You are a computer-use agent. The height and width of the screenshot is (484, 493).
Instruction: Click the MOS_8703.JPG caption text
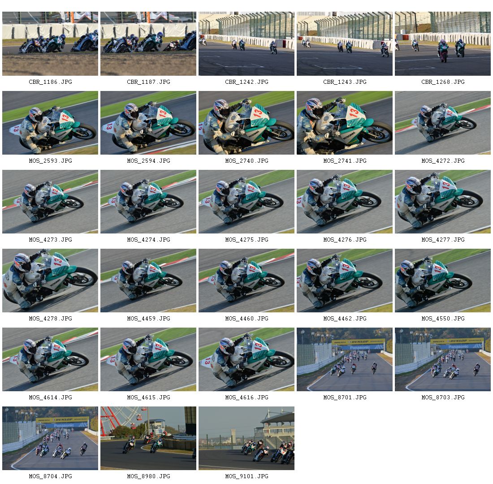pos(443,397)
